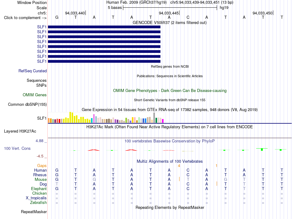Open the OMIM Genes track label
292x219 pixels.
click(x=35, y=95)
